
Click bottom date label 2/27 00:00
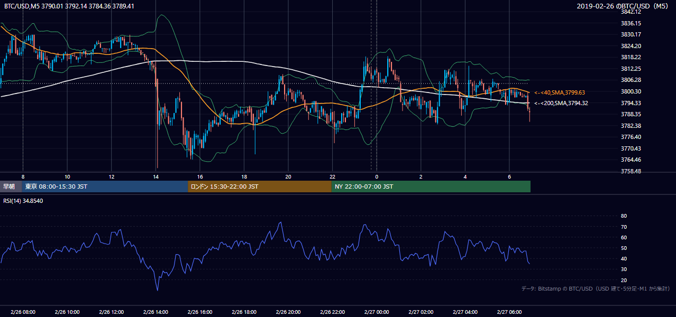click(x=377, y=312)
